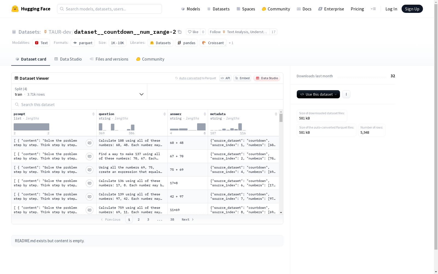Select the Text modality tag
This screenshot has height=274, width=438.
(41, 43)
